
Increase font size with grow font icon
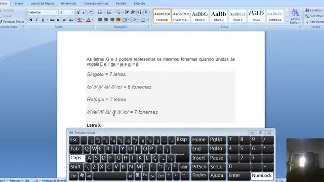click(78, 12)
